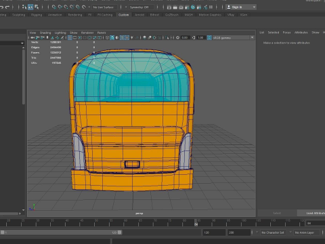
Task: Enable wireframe display icon in viewport toolbar
Action: coord(108,37)
